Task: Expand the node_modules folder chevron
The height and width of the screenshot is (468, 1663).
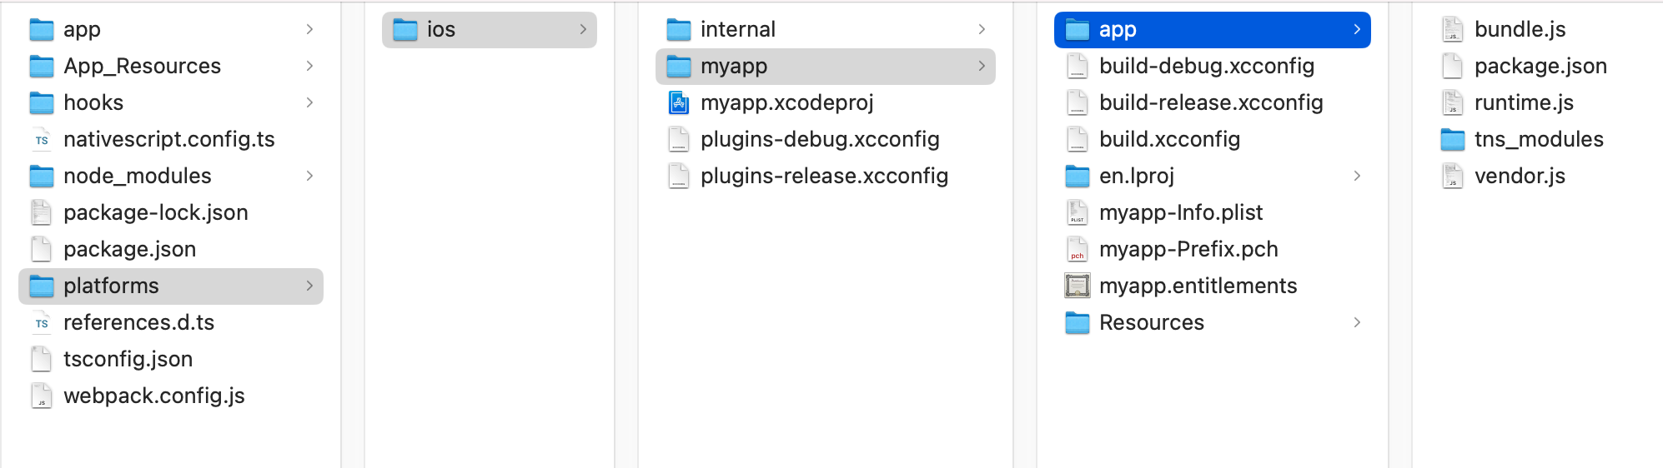Action: tap(309, 176)
